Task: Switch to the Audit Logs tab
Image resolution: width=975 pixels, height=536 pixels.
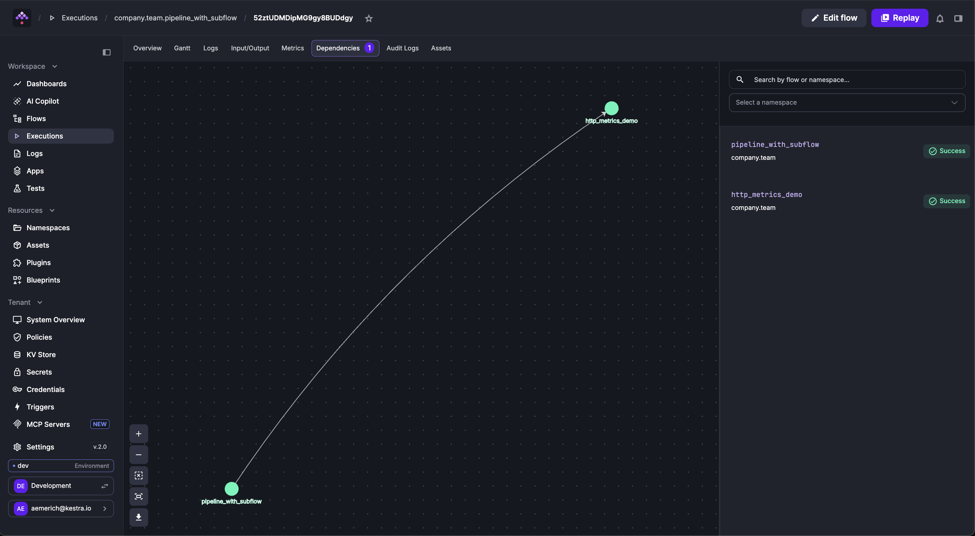Action: click(402, 48)
